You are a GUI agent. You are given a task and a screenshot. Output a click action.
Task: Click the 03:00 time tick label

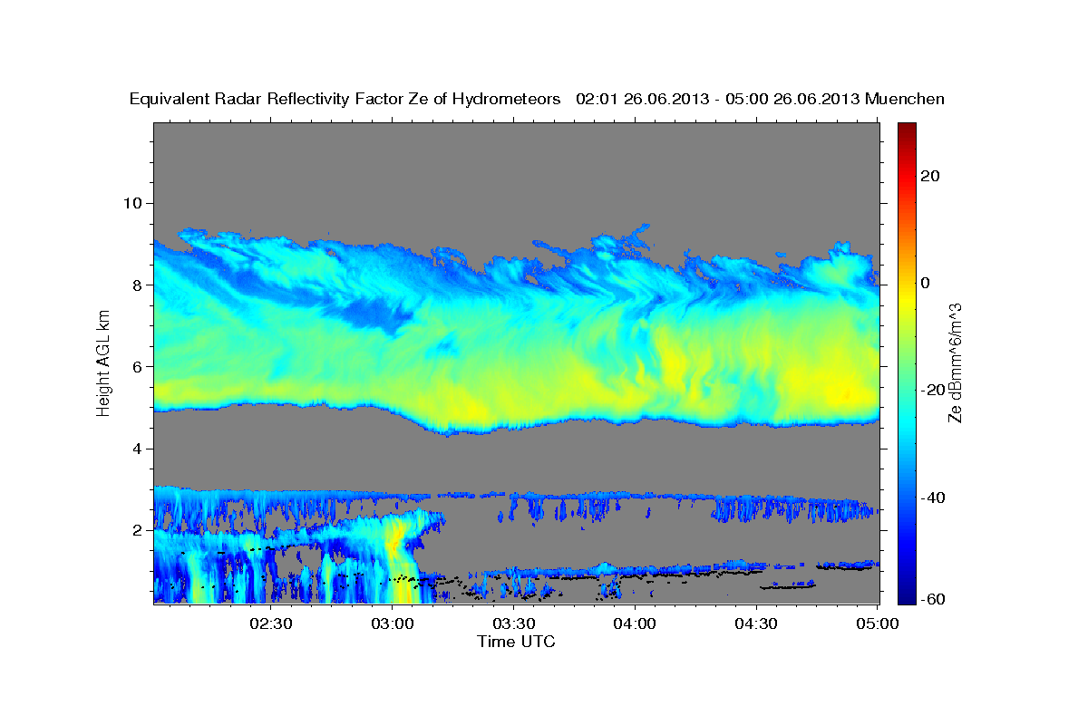[393, 623]
